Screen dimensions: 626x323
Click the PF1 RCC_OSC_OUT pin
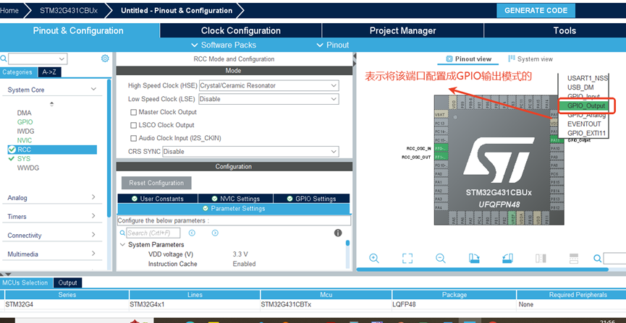coord(441,157)
